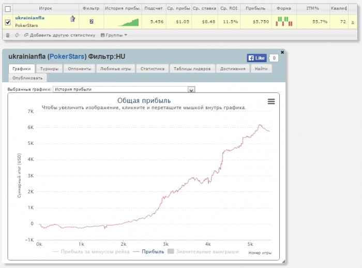The height and width of the screenshot is (268, 362).
Task: Sort by the Прибыль column header
Action: (255, 8)
